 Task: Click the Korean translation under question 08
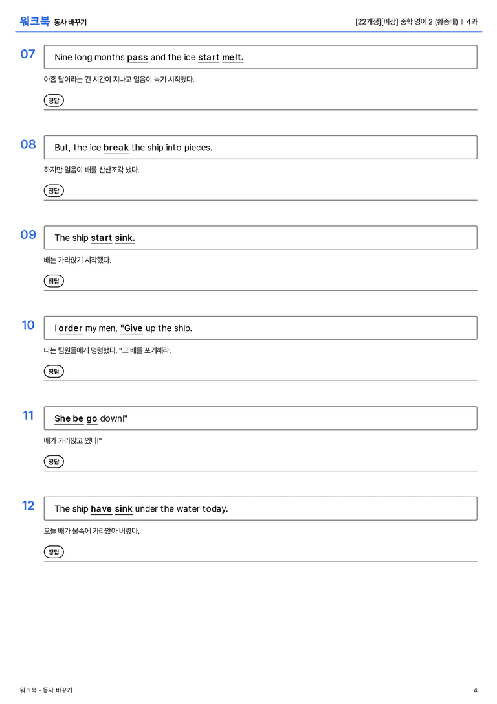(x=91, y=170)
